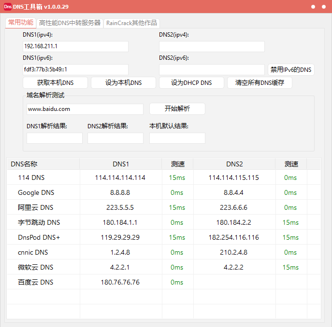Click the 210.2.4.8 address cell

pyautogui.click(x=234, y=252)
